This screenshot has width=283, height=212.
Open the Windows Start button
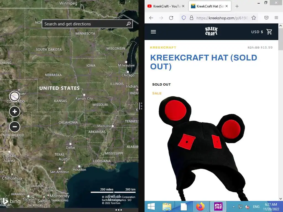tap(151, 206)
